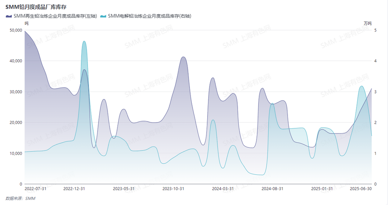Click the purple series peak near 2023-10-31
The image size is (388, 205).
(x=183, y=57)
